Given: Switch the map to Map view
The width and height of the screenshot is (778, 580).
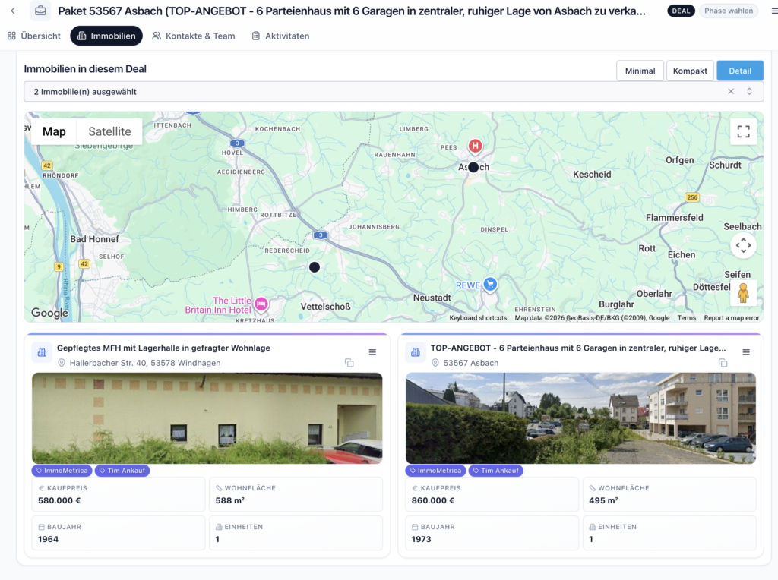Looking at the screenshot, I should click(54, 131).
